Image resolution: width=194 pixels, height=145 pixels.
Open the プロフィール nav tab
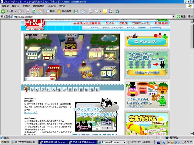[x=141, y=23]
